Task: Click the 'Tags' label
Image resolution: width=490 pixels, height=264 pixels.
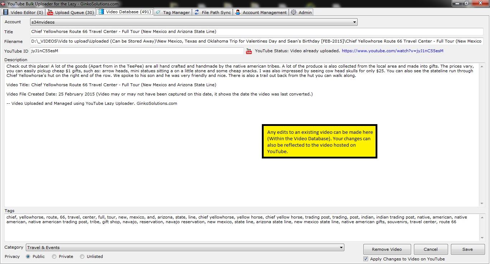Action: (9, 211)
